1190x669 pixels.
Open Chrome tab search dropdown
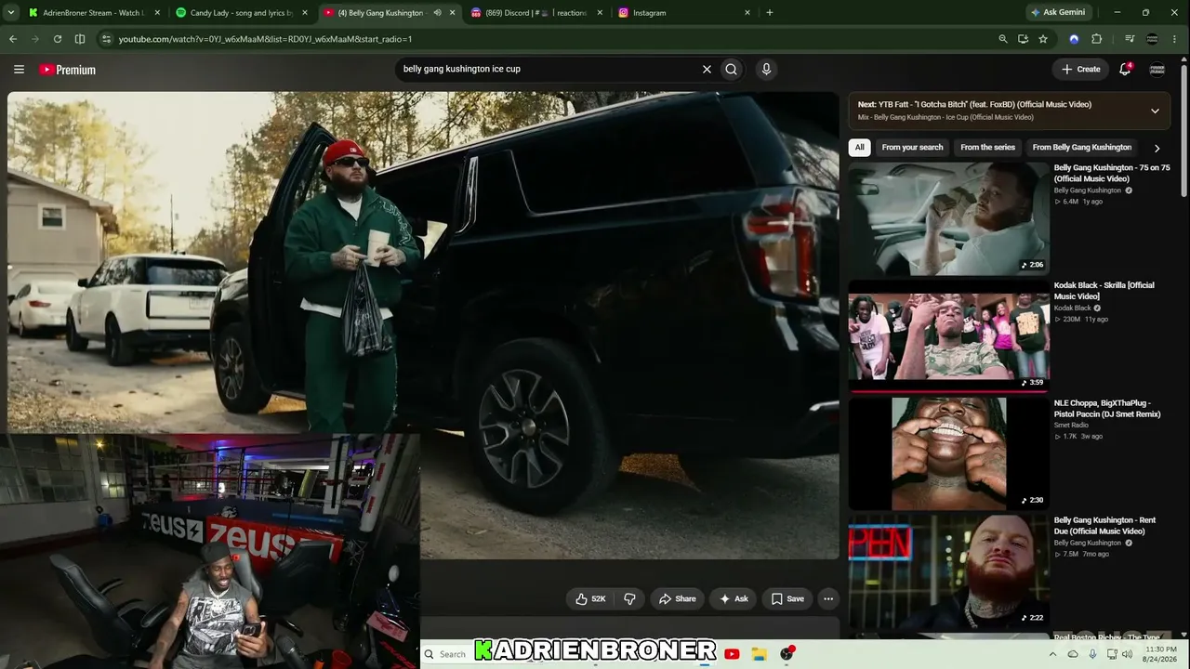click(x=12, y=13)
